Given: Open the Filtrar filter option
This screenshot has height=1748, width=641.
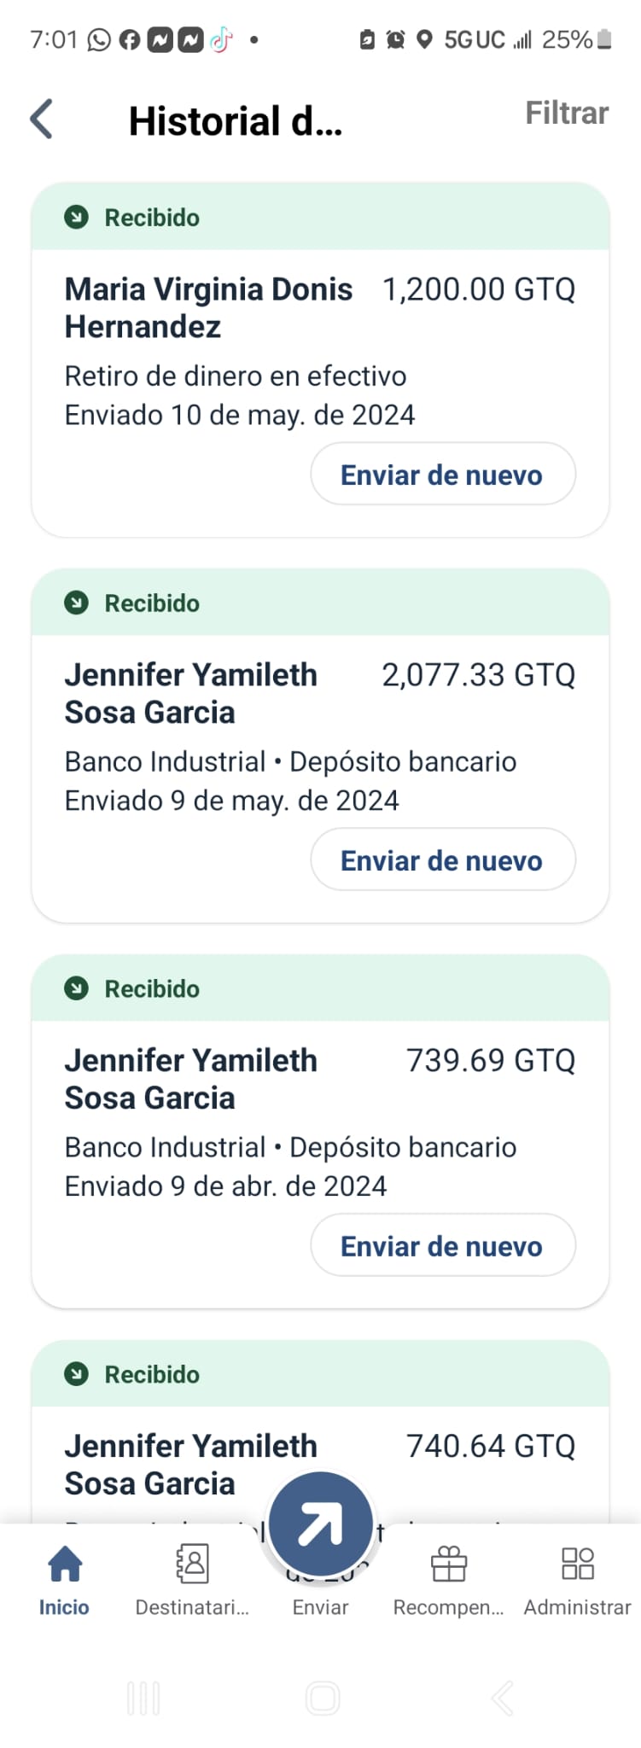Looking at the screenshot, I should pos(567,114).
